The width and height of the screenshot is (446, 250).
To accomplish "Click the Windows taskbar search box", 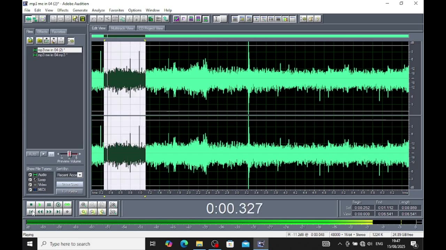I will point(91,244).
